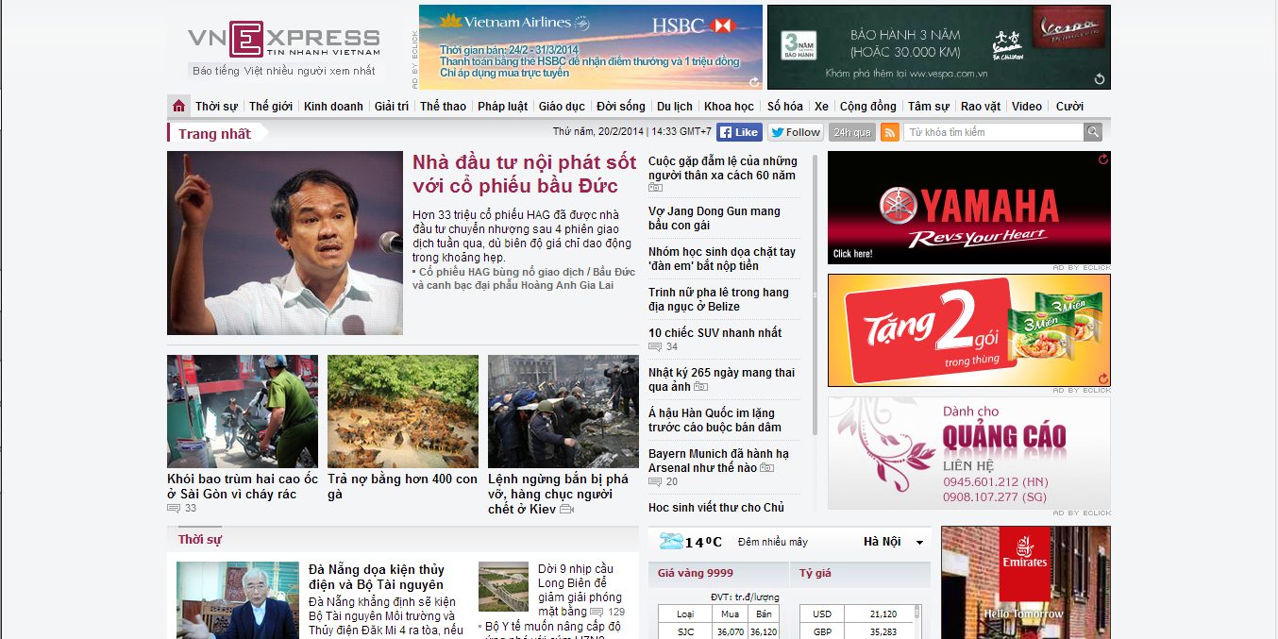The width and height of the screenshot is (1278, 639).
Task: Go to the 'Số hóa' section
Action: pos(785,106)
